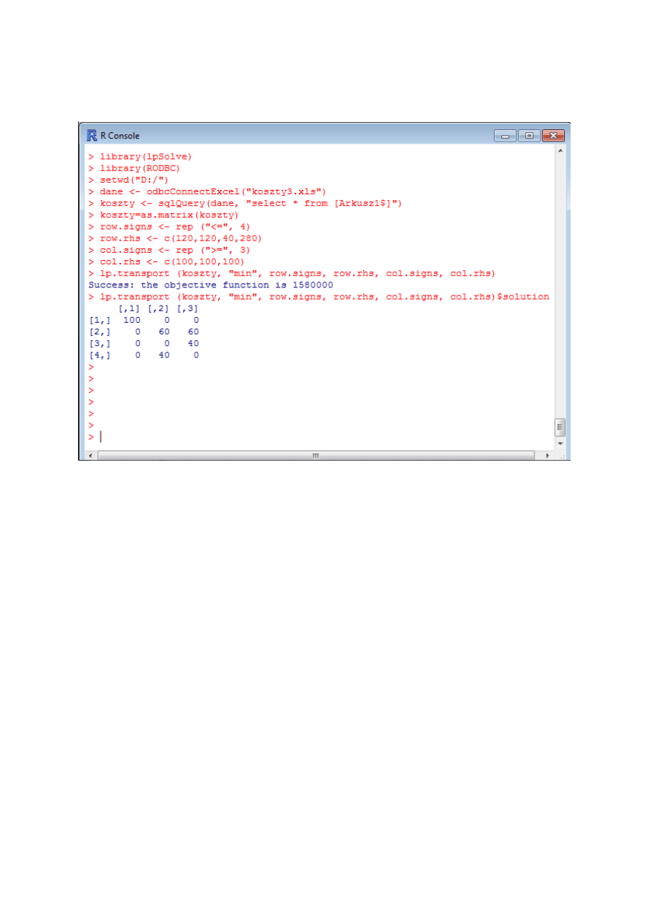Screen dimensions: 645x912
Task: Click the vertical scrollbar down arrow
Action: [x=560, y=444]
